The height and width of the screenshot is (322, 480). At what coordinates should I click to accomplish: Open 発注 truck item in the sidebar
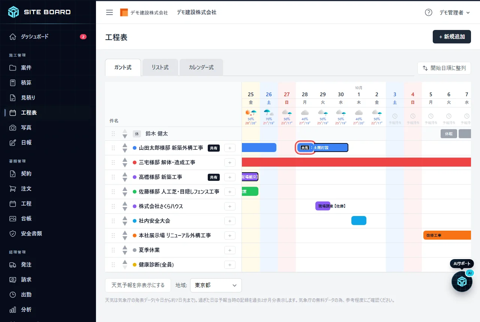48,265
